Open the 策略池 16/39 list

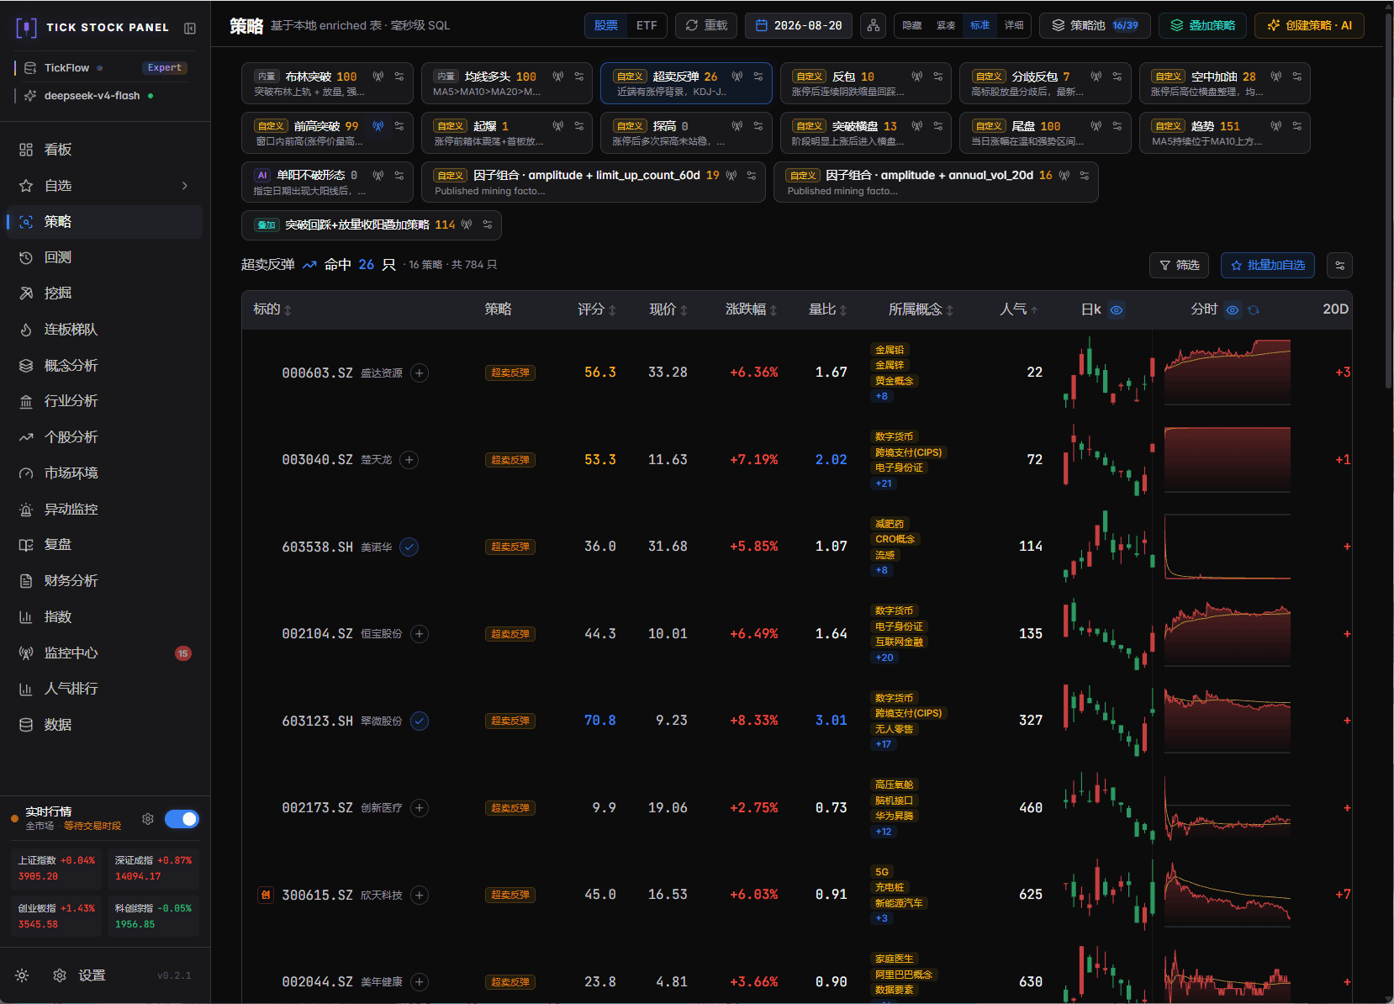(1095, 26)
